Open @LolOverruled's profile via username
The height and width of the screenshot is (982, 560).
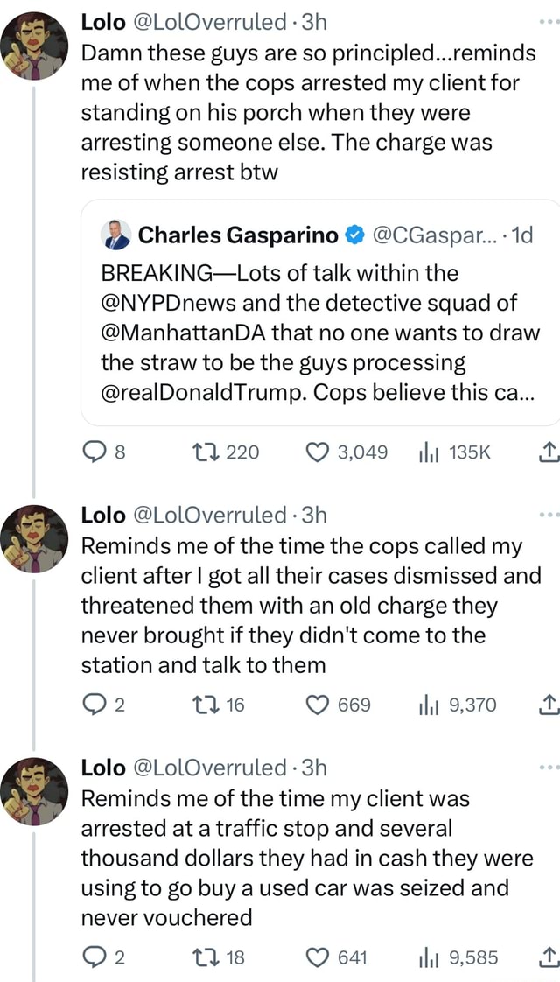(203, 22)
